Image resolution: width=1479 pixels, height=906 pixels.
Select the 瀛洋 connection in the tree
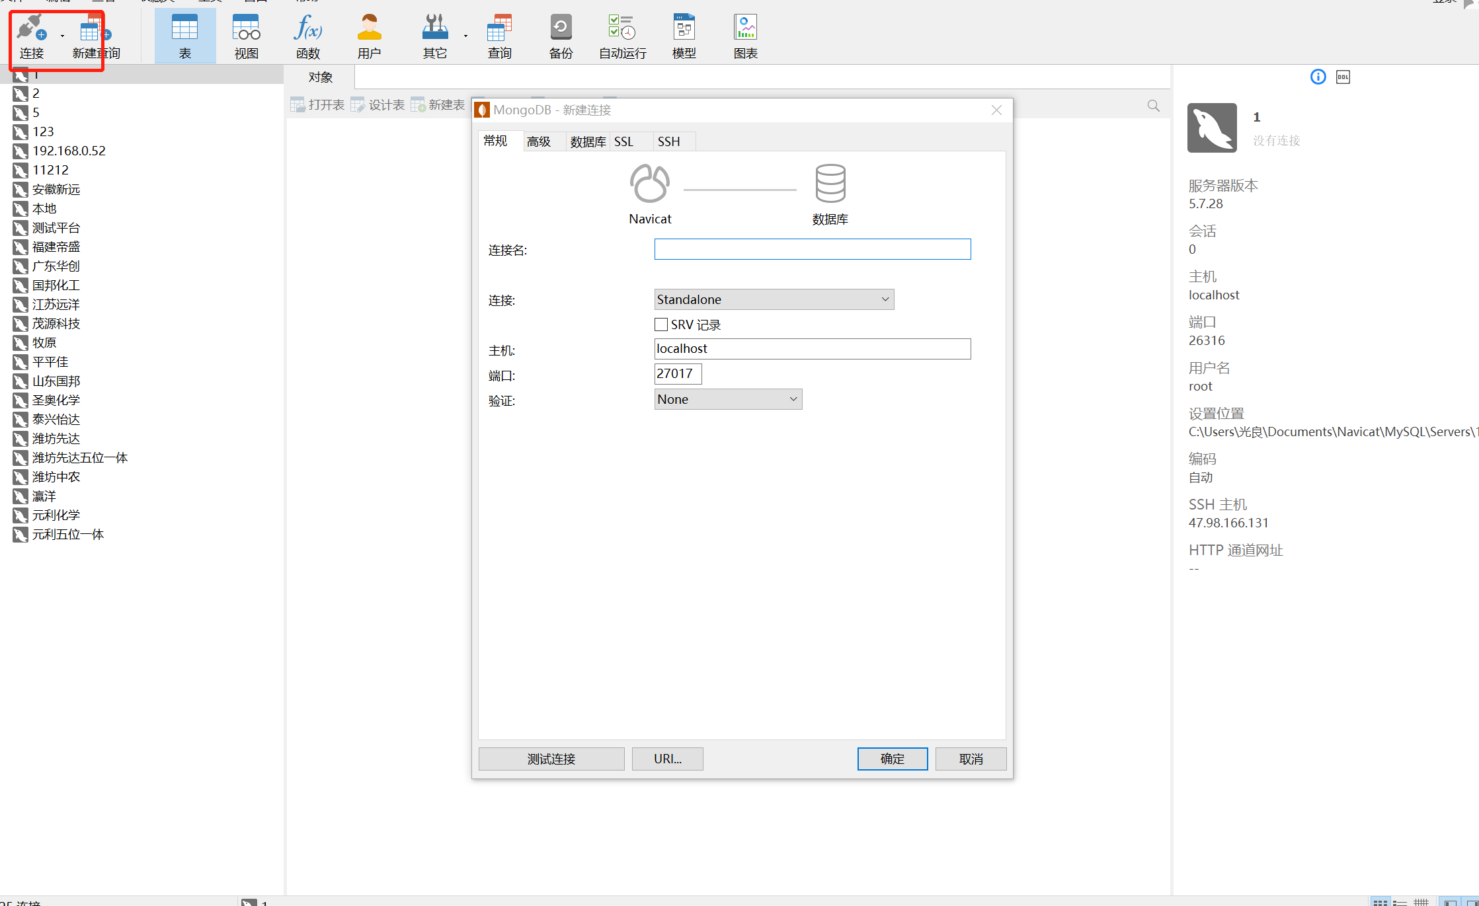point(44,496)
